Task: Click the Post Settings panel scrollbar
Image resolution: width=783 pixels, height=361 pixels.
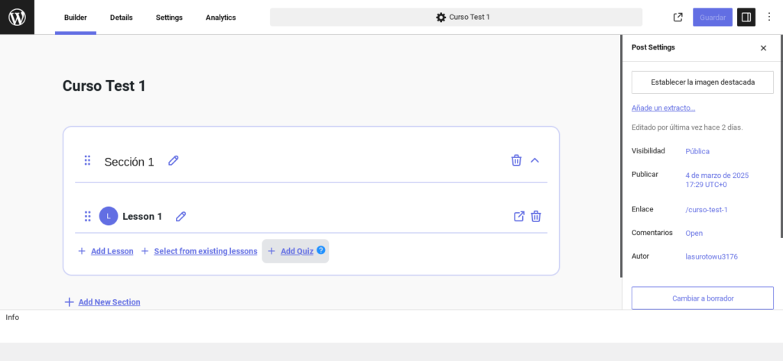Action: pyautogui.click(x=781, y=137)
